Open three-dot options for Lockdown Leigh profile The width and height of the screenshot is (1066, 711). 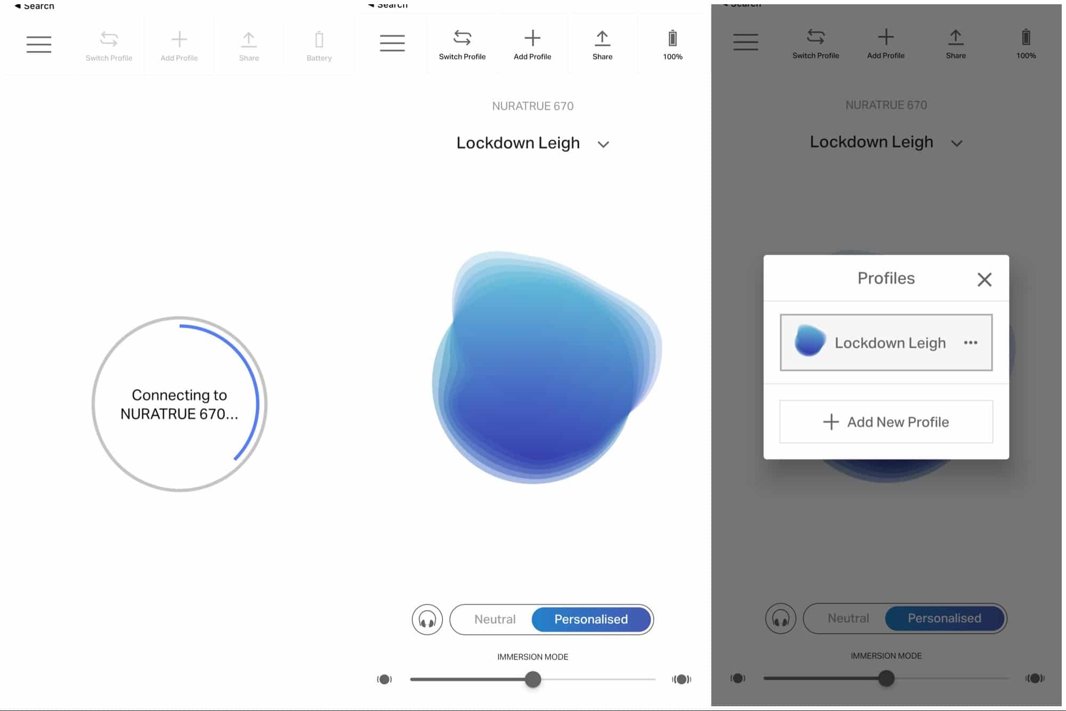click(x=971, y=343)
